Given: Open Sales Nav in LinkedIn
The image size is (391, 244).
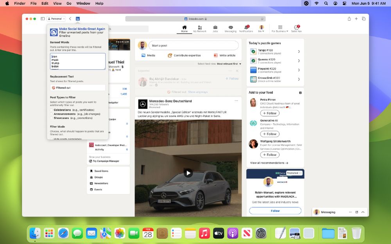Looking at the screenshot, I should point(296,29).
